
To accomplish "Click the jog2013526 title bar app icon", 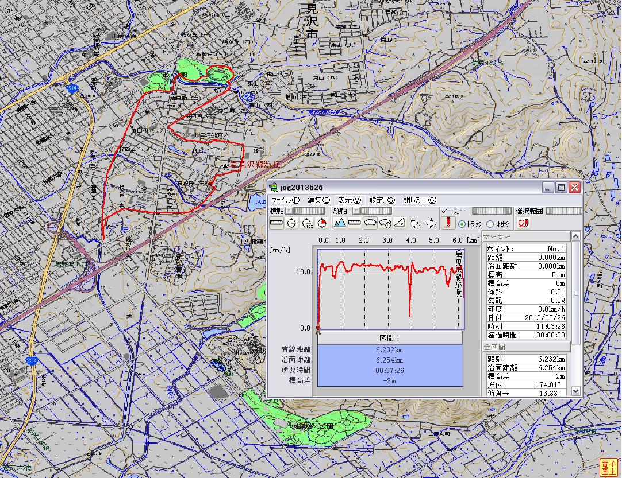I will pos(273,187).
